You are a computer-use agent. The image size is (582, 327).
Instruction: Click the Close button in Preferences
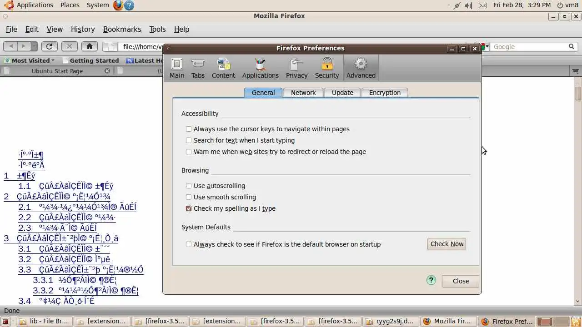[461, 281]
